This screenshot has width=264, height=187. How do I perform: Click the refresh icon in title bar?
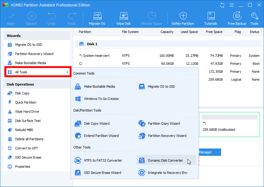coord(222,5)
